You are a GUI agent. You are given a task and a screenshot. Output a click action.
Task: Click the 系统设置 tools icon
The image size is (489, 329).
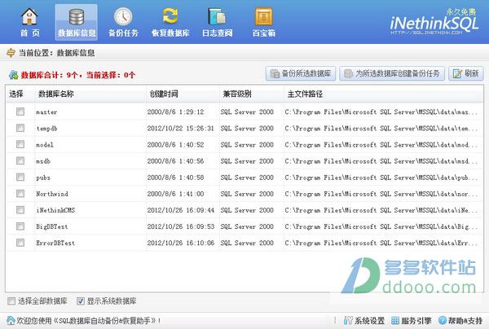[x=348, y=320]
